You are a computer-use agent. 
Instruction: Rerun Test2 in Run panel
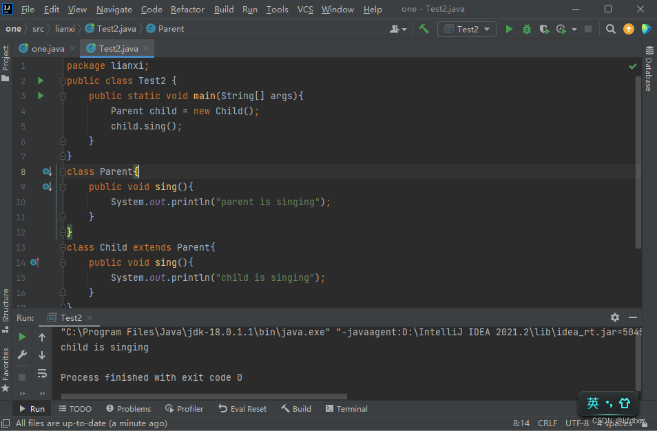[x=23, y=337]
